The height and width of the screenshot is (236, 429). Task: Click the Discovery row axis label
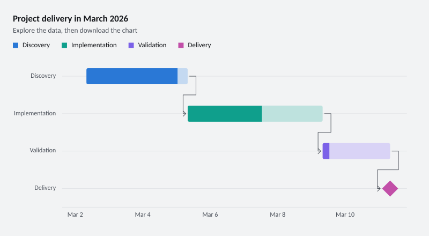tap(43, 76)
